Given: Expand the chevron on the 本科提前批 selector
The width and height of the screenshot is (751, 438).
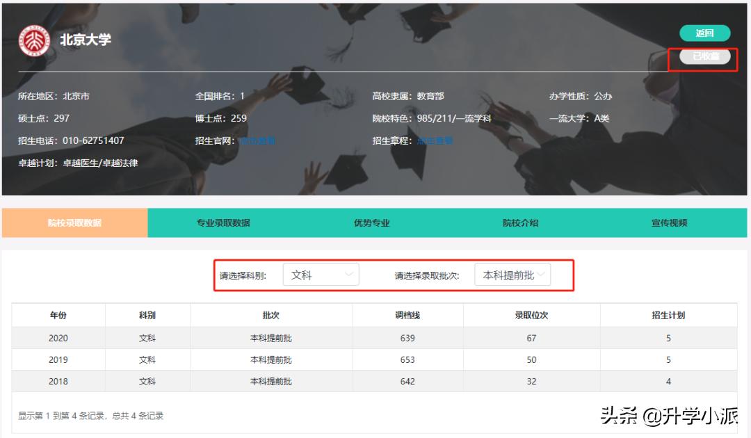Looking at the screenshot, I should click(x=543, y=274).
